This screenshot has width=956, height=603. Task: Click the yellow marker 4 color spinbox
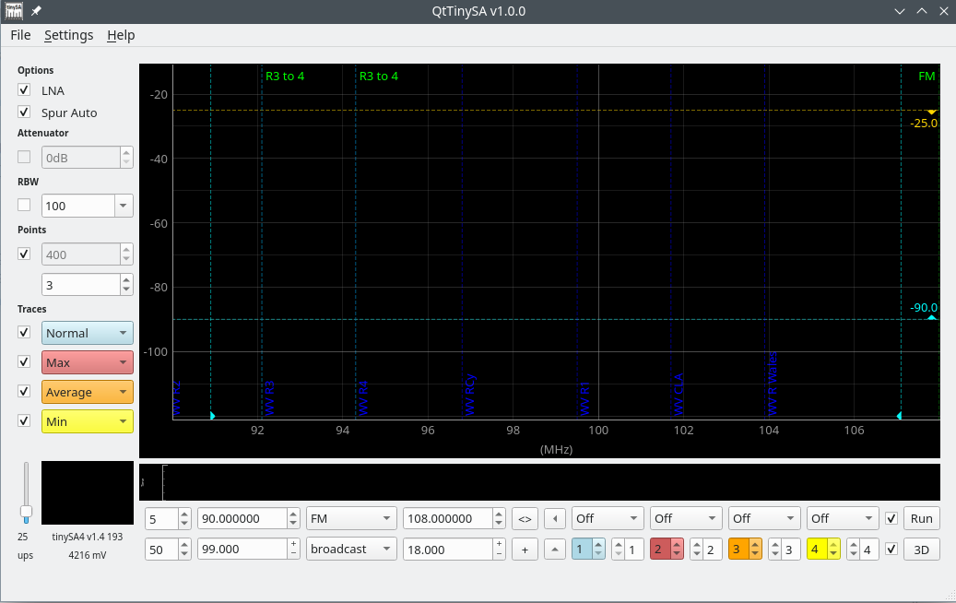(x=823, y=550)
